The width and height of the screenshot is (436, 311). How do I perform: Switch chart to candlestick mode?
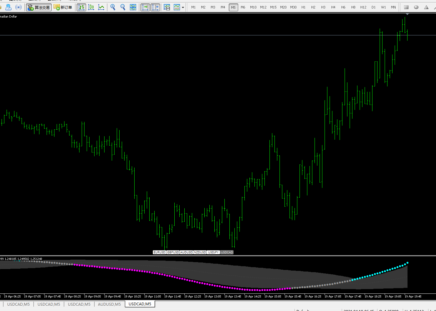click(91, 7)
